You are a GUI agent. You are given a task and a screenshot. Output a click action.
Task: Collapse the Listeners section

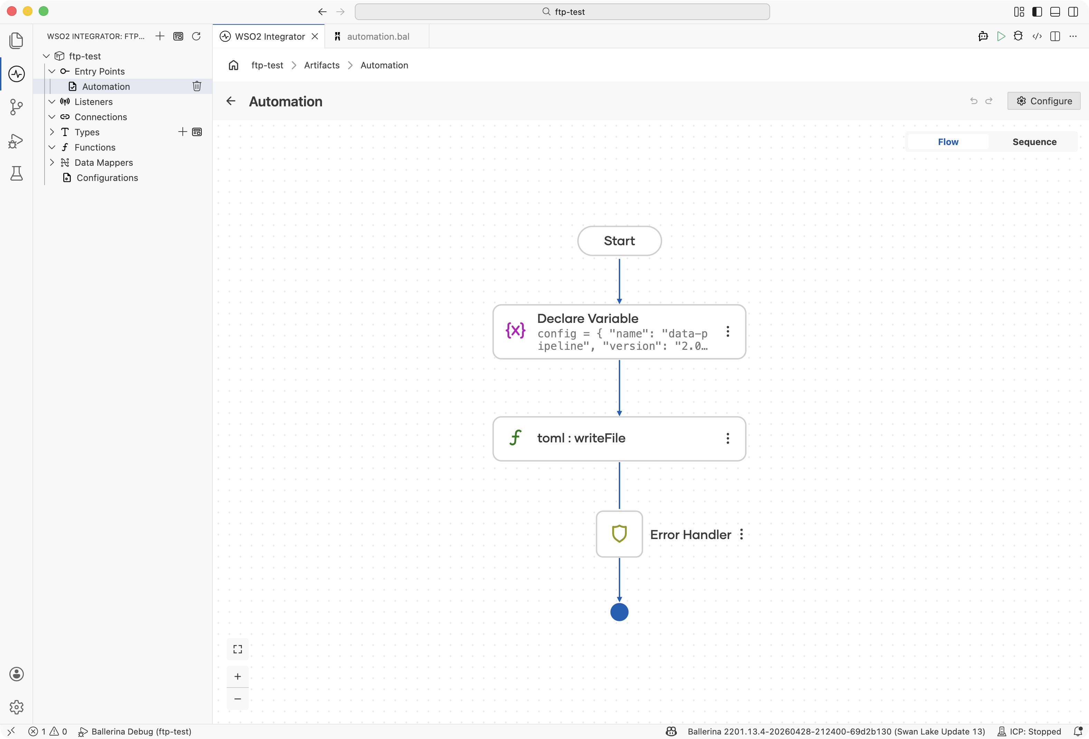click(x=52, y=102)
